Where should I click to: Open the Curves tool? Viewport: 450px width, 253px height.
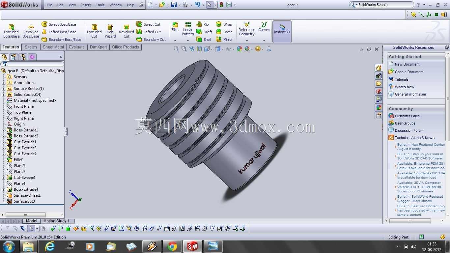(264, 27)
